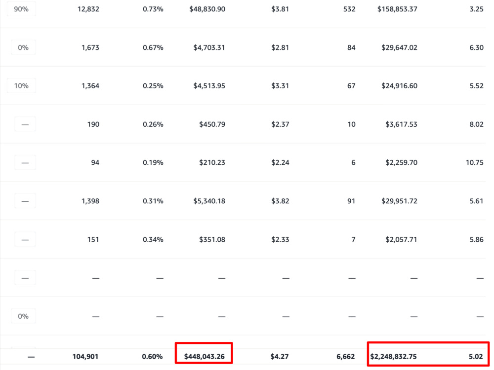Select the $2,248,832.75 total sales cell
The height and width of the screenshot is (370, 494).
click(393, 357)
